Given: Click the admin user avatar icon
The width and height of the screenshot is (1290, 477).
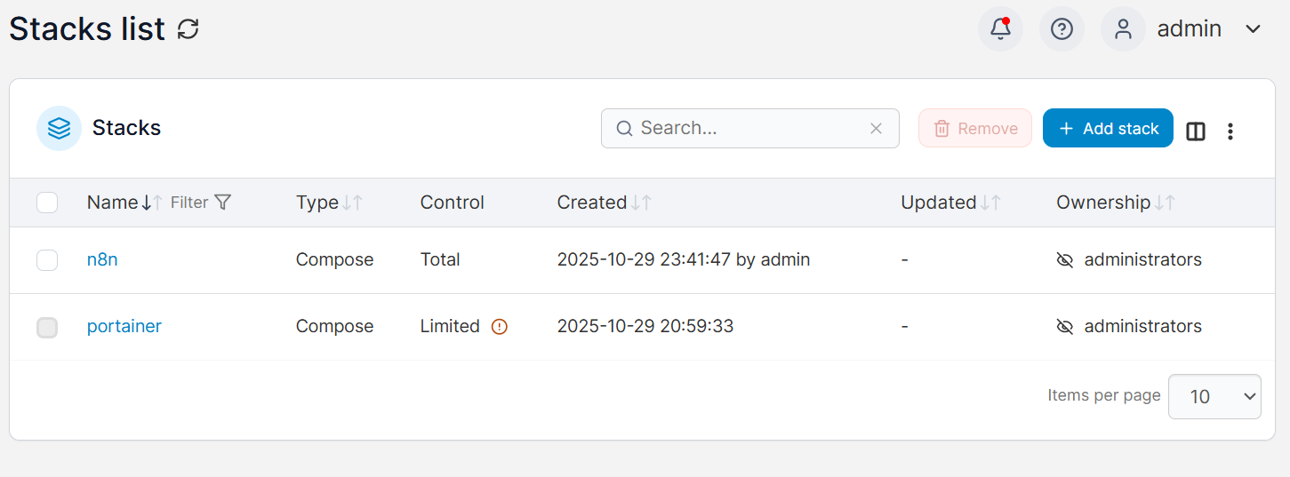Looking at the screenshot, I should [1123, 29].
